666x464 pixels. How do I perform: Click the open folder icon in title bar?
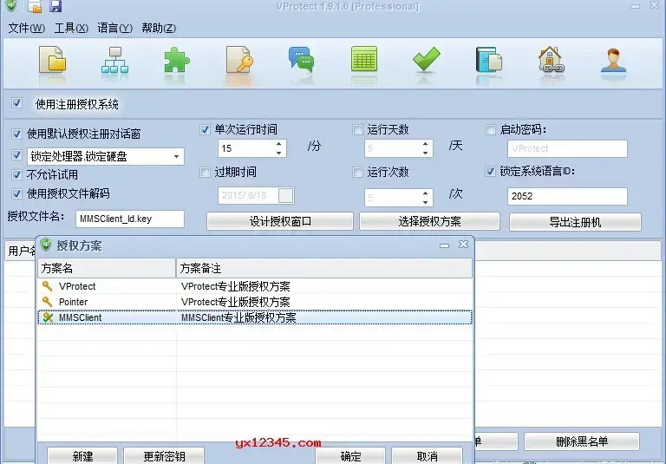click(35, 6)
